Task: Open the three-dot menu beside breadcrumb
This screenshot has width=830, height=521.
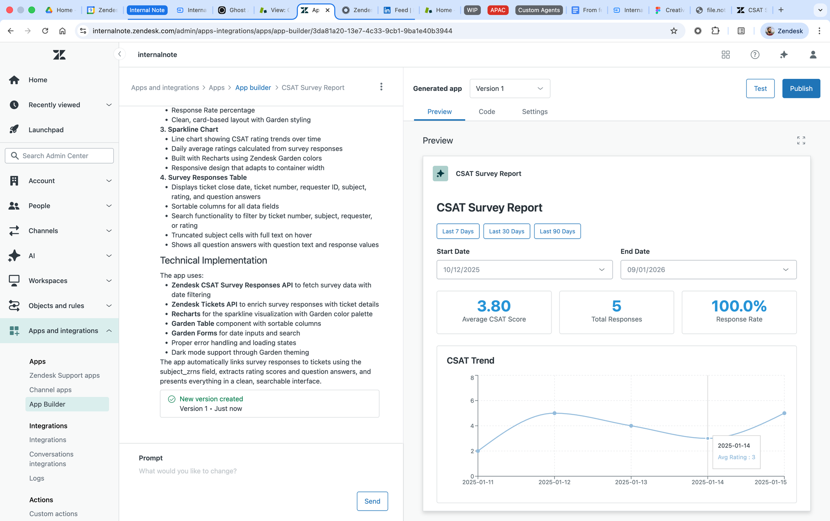Action: coord(381,87)
